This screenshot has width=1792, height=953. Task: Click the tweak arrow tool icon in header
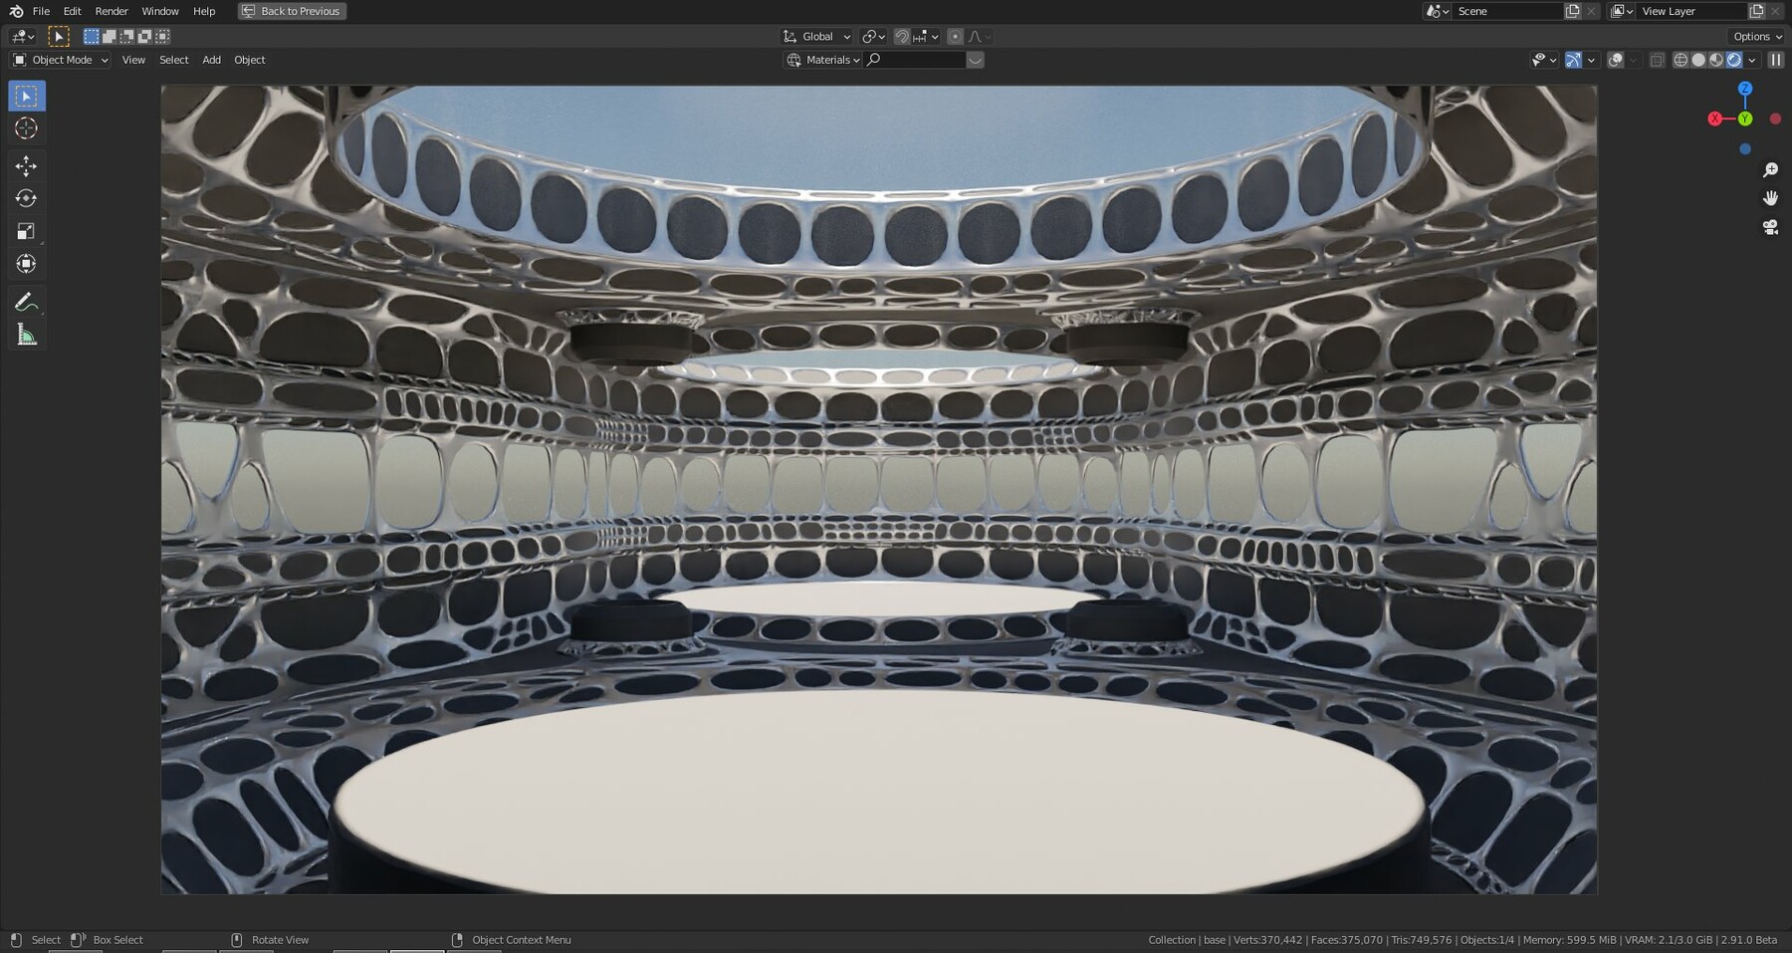pos(59,37)
